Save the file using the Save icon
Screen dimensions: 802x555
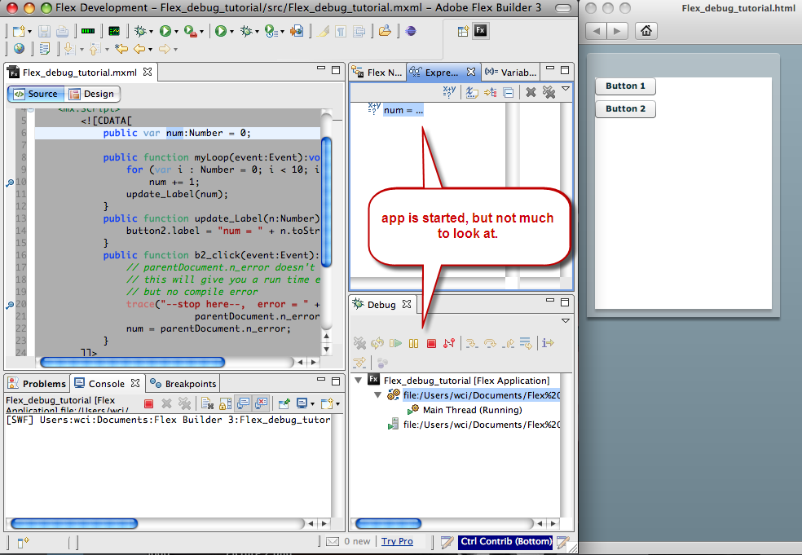[45, 31]
